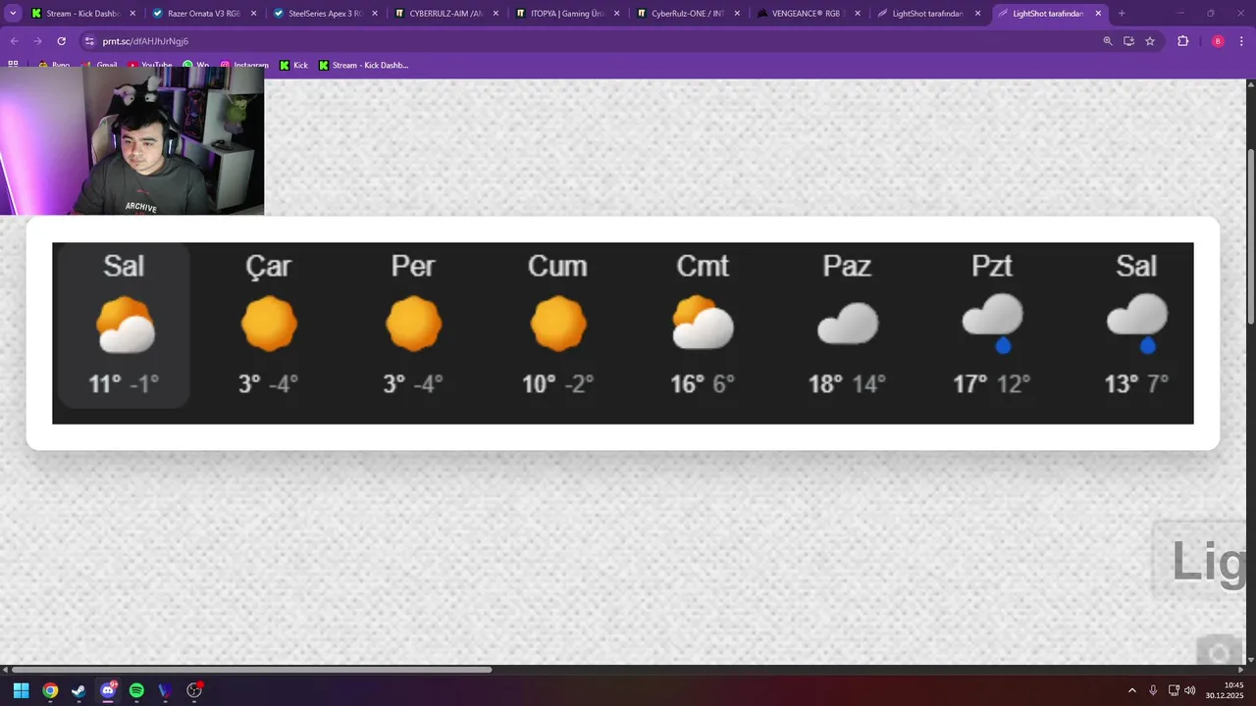Click the 17° 12° temperature text
The width and height of the screenshot is (1256, 706).
click(991, 383)
